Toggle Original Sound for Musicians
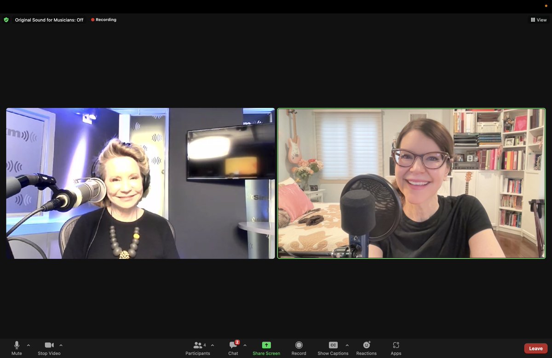The width and height of the screenshot is (552, 358). click(x=49, y=20)
